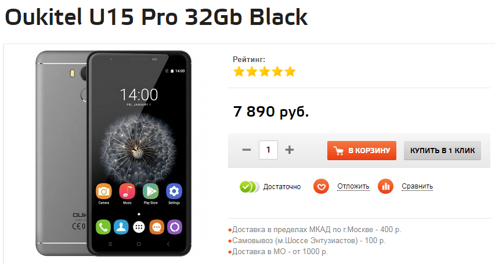Viewport: 495px width, 264px height.
Task: Click the green phone dialer icon on the phone image
Action: 103,227
